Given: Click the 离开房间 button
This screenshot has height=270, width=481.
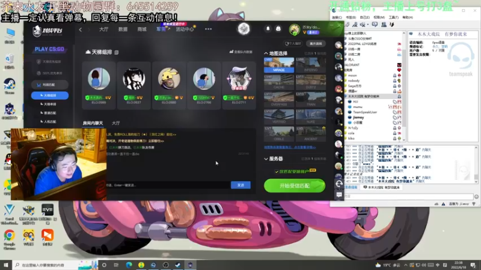Looking at the screenshot, I should coord(316,43).
